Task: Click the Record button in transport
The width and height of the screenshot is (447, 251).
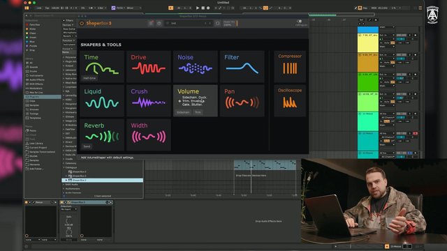Action: click(x=208, y=8)
